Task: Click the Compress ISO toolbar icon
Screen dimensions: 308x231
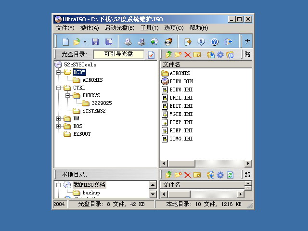Action: [154, 42]
